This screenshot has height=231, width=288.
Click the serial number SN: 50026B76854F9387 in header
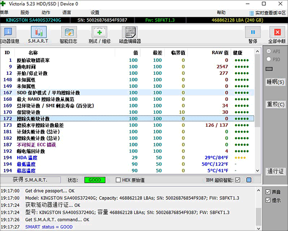102,20
